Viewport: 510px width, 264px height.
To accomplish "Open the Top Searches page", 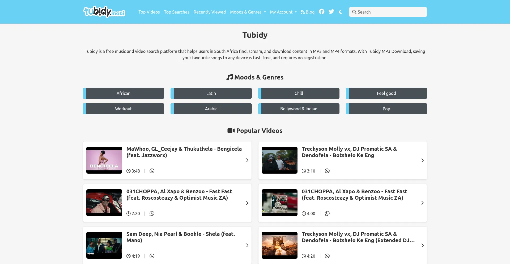I will [x=177, y=12].
